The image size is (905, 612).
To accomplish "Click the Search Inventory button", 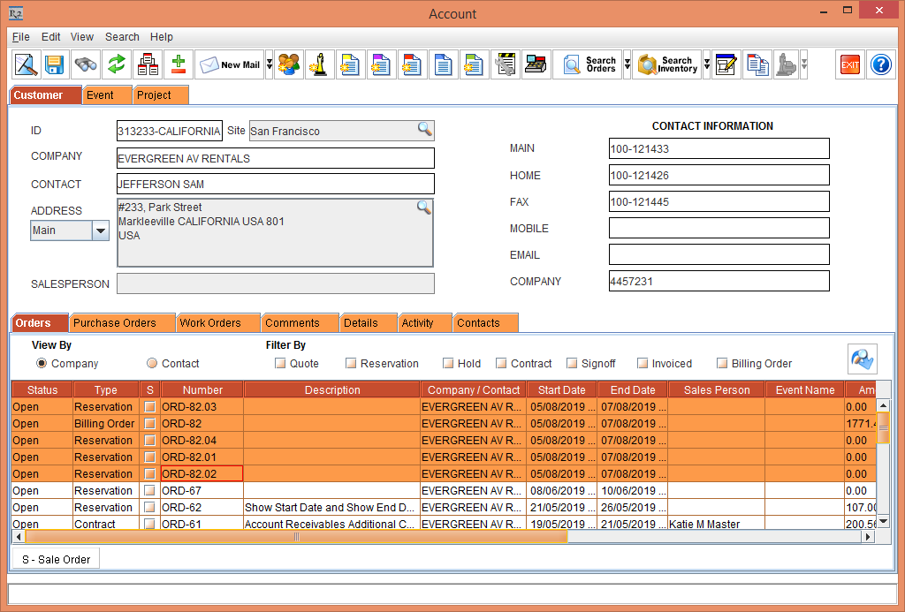I will [667, 65].
